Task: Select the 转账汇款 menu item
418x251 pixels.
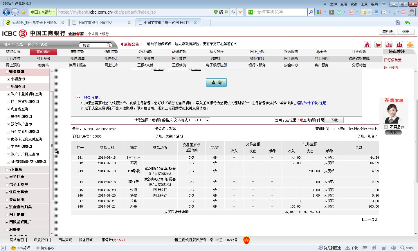Action: point(179,52)
